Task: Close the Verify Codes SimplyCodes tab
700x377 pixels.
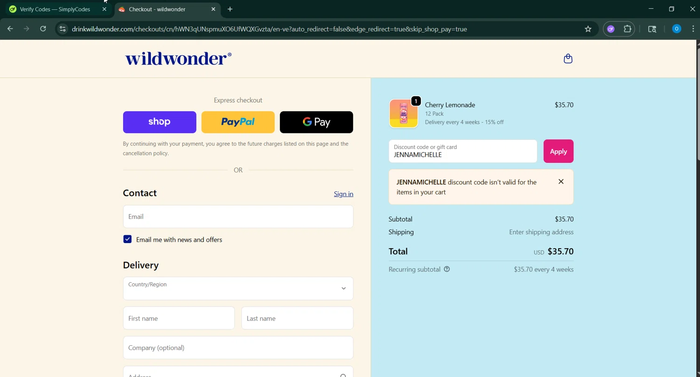Action: coord(105,9)
